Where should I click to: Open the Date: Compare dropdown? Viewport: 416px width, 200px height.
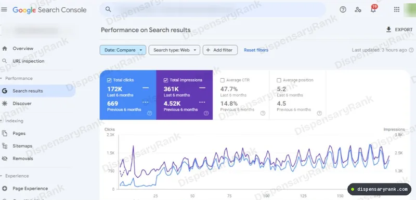coord(123,50)
